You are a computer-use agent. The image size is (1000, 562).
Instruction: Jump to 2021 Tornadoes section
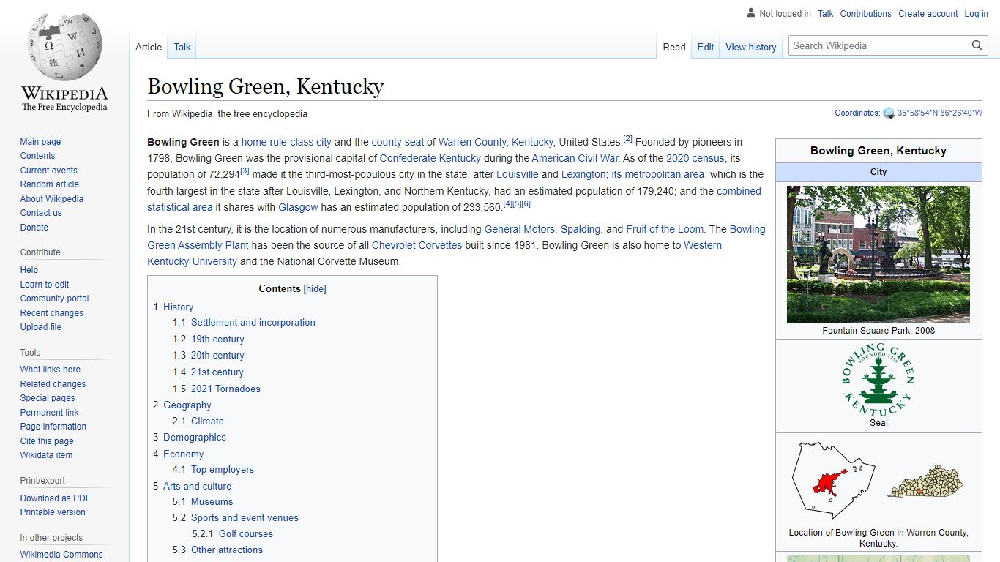pos(225,389)
